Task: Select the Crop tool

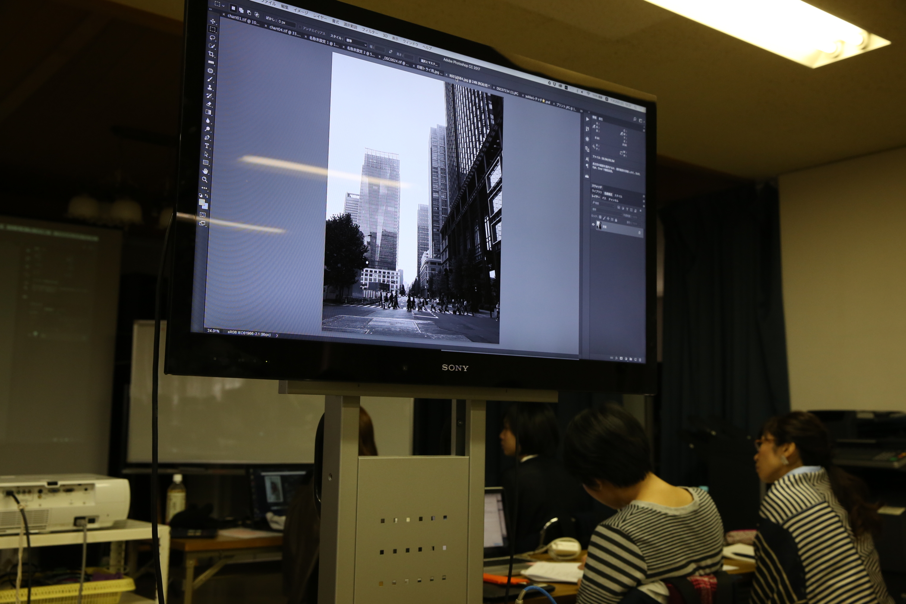Action: click(211, 54)
